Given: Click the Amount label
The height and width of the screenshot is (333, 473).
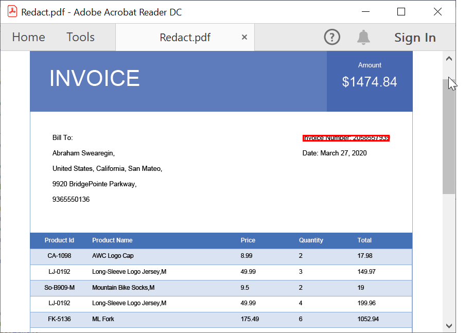Looking at the screenshot, I should click(x=370, y=65).
